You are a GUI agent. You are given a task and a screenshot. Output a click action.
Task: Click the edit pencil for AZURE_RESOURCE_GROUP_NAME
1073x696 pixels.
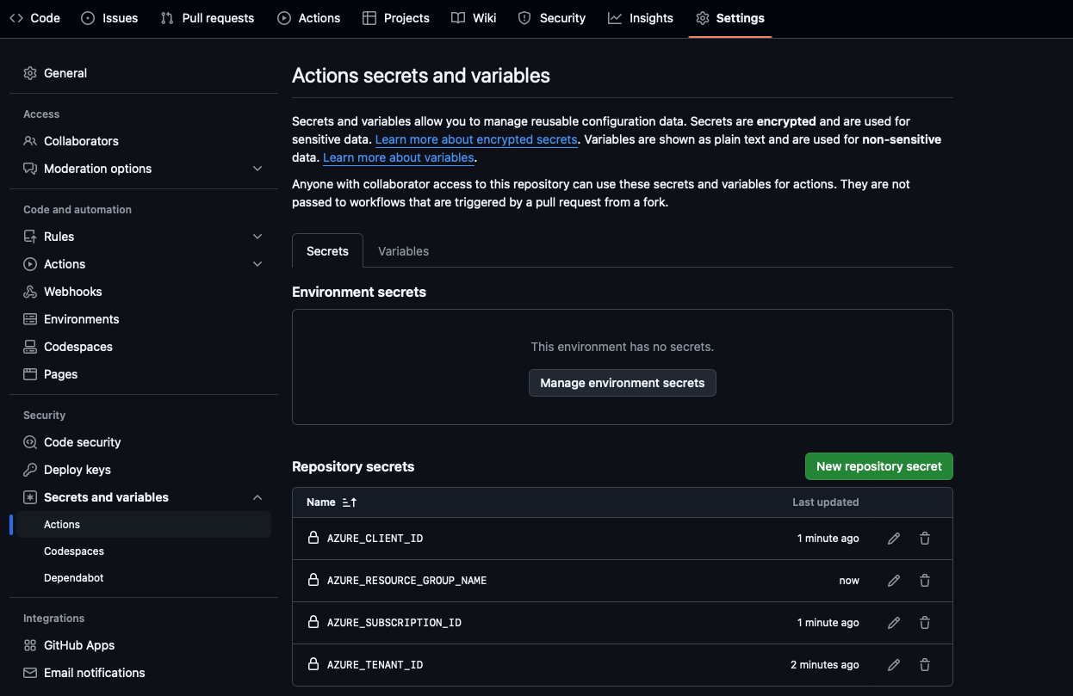[893, 580]
